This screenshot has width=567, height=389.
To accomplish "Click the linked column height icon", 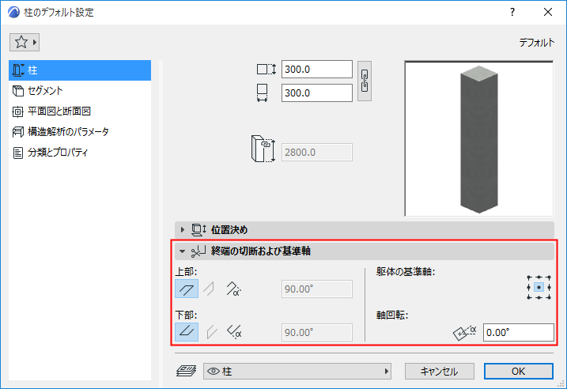I will click(263, 149).
